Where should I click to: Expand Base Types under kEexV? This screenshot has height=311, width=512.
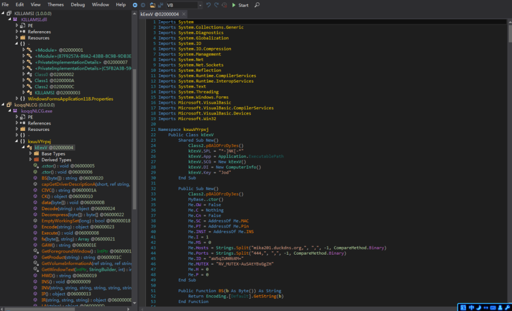point(30,154)
